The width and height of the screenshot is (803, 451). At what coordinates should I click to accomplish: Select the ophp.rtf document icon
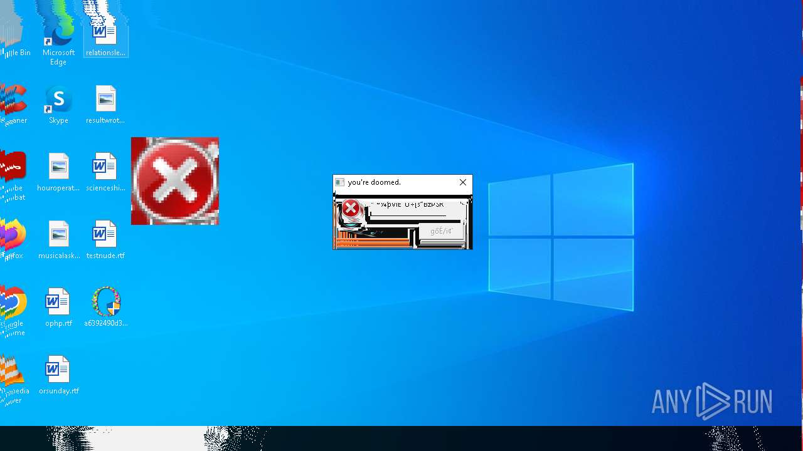point(58,307)
